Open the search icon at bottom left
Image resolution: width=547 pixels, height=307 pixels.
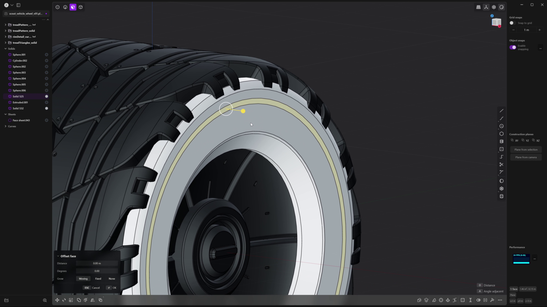point(45,300)
